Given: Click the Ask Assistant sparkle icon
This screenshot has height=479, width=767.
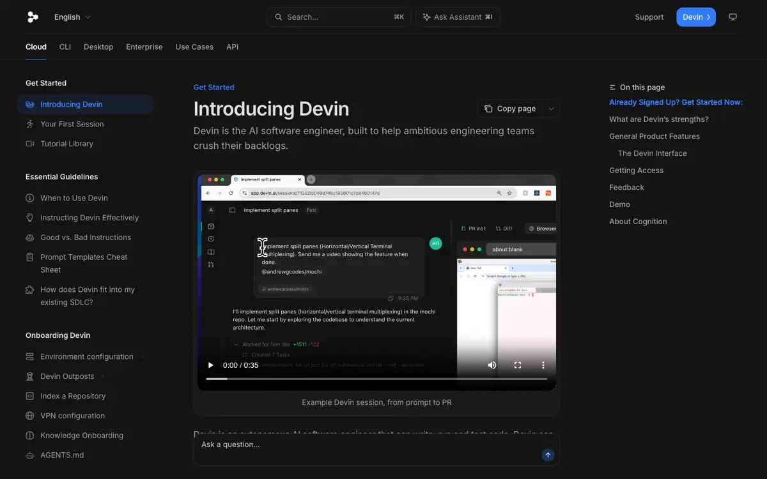Looking at the screenshot, I should point(426,17).
